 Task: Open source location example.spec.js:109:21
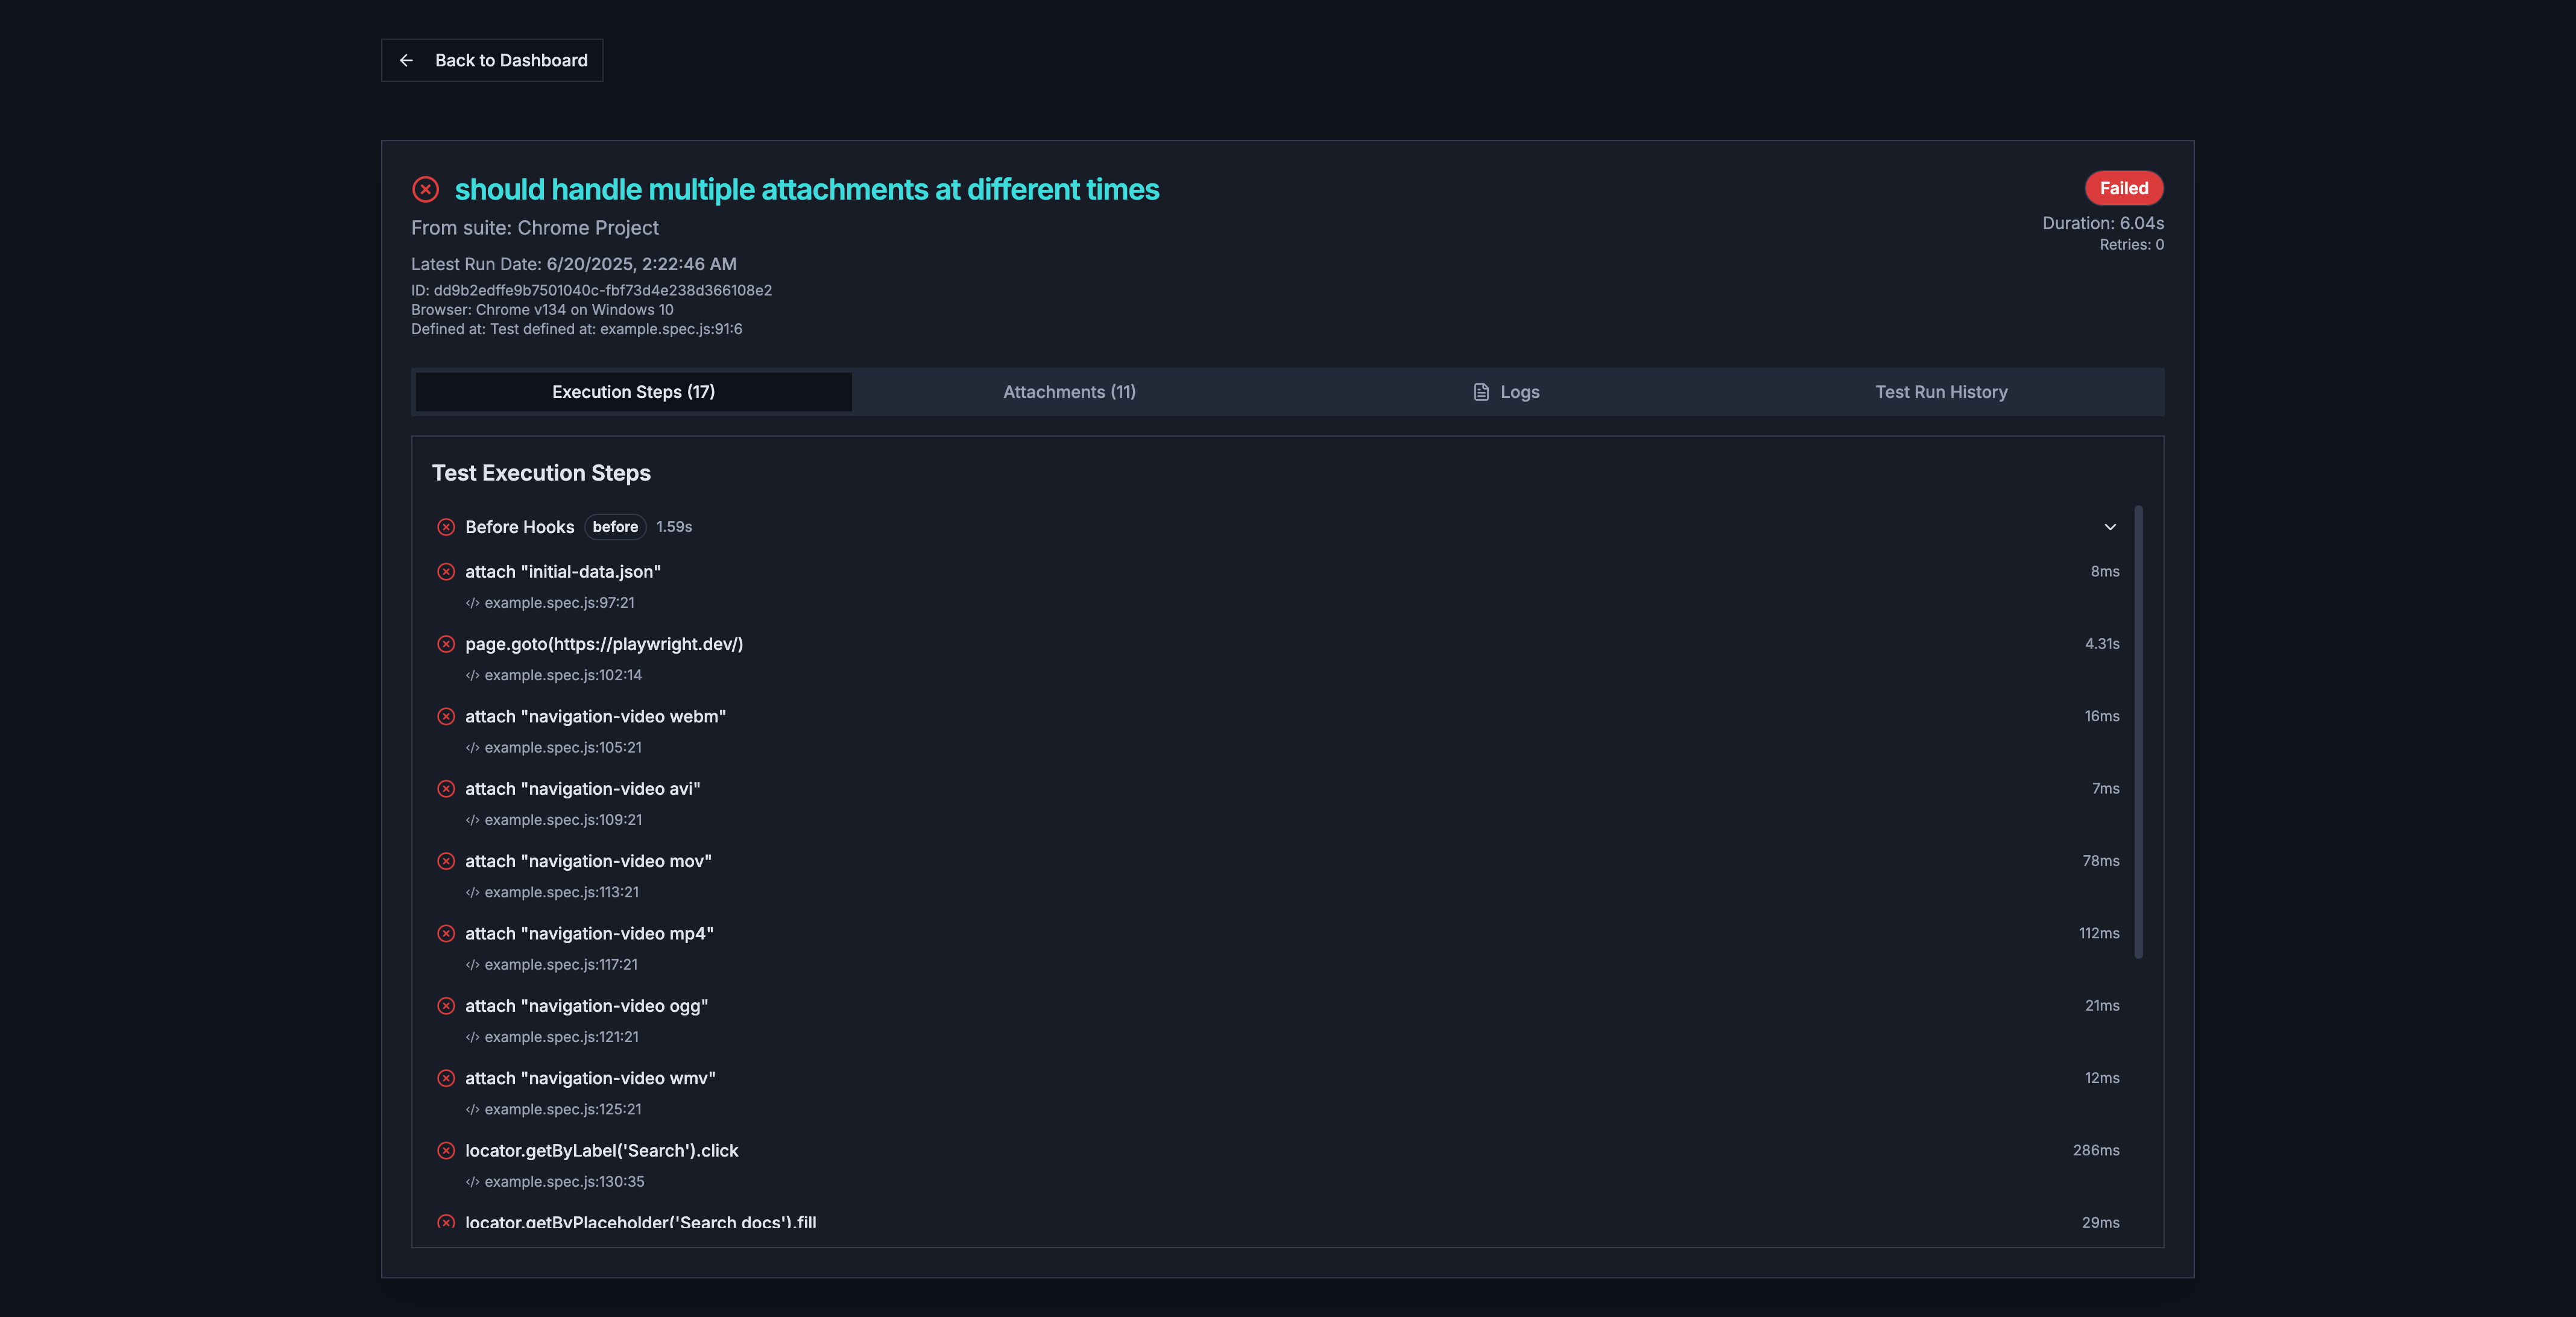point(563,820)
